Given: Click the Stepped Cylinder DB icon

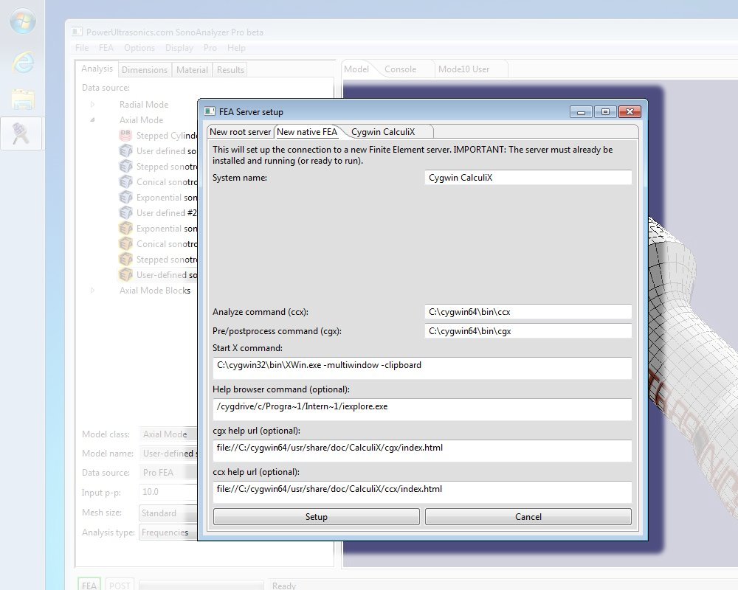Looking at the screenshot, I should click(x=125, y=136).
